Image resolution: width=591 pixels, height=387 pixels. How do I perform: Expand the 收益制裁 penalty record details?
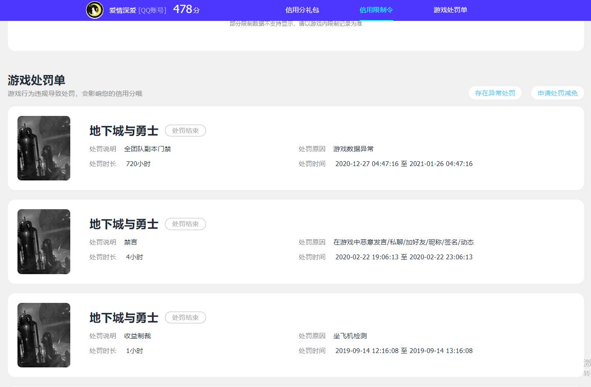(x=295, y=335)
